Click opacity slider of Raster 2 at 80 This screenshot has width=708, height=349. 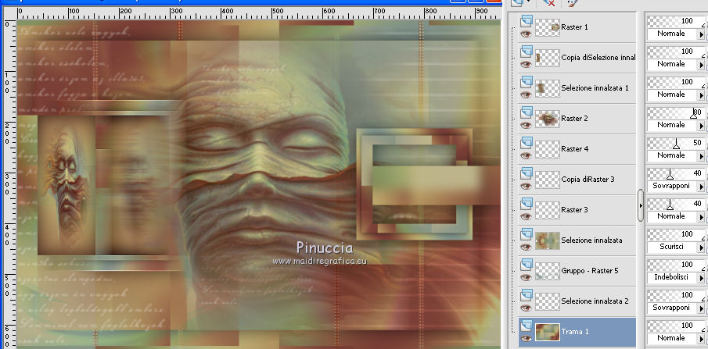676,112
